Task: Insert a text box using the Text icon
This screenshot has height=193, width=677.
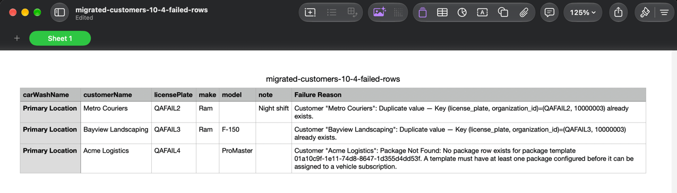Action: point(483,12)
